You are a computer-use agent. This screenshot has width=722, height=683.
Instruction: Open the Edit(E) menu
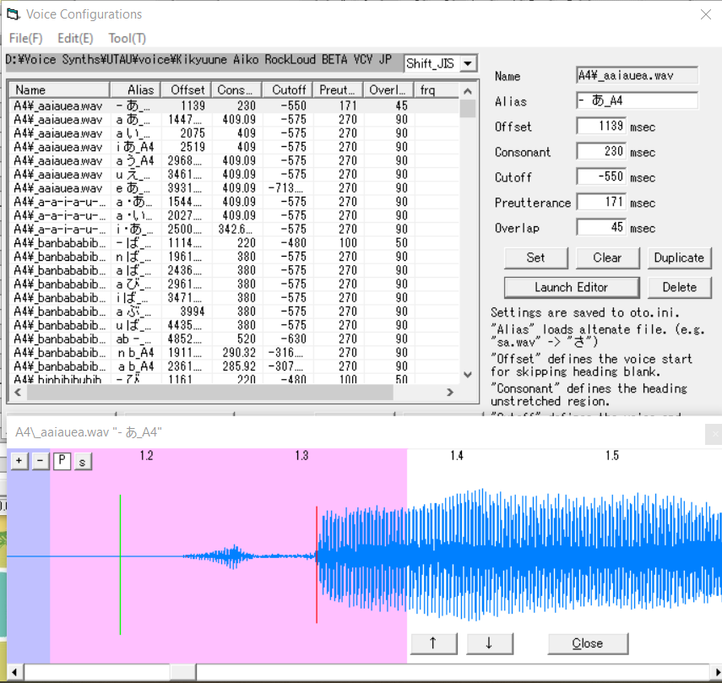coord(75,38)
